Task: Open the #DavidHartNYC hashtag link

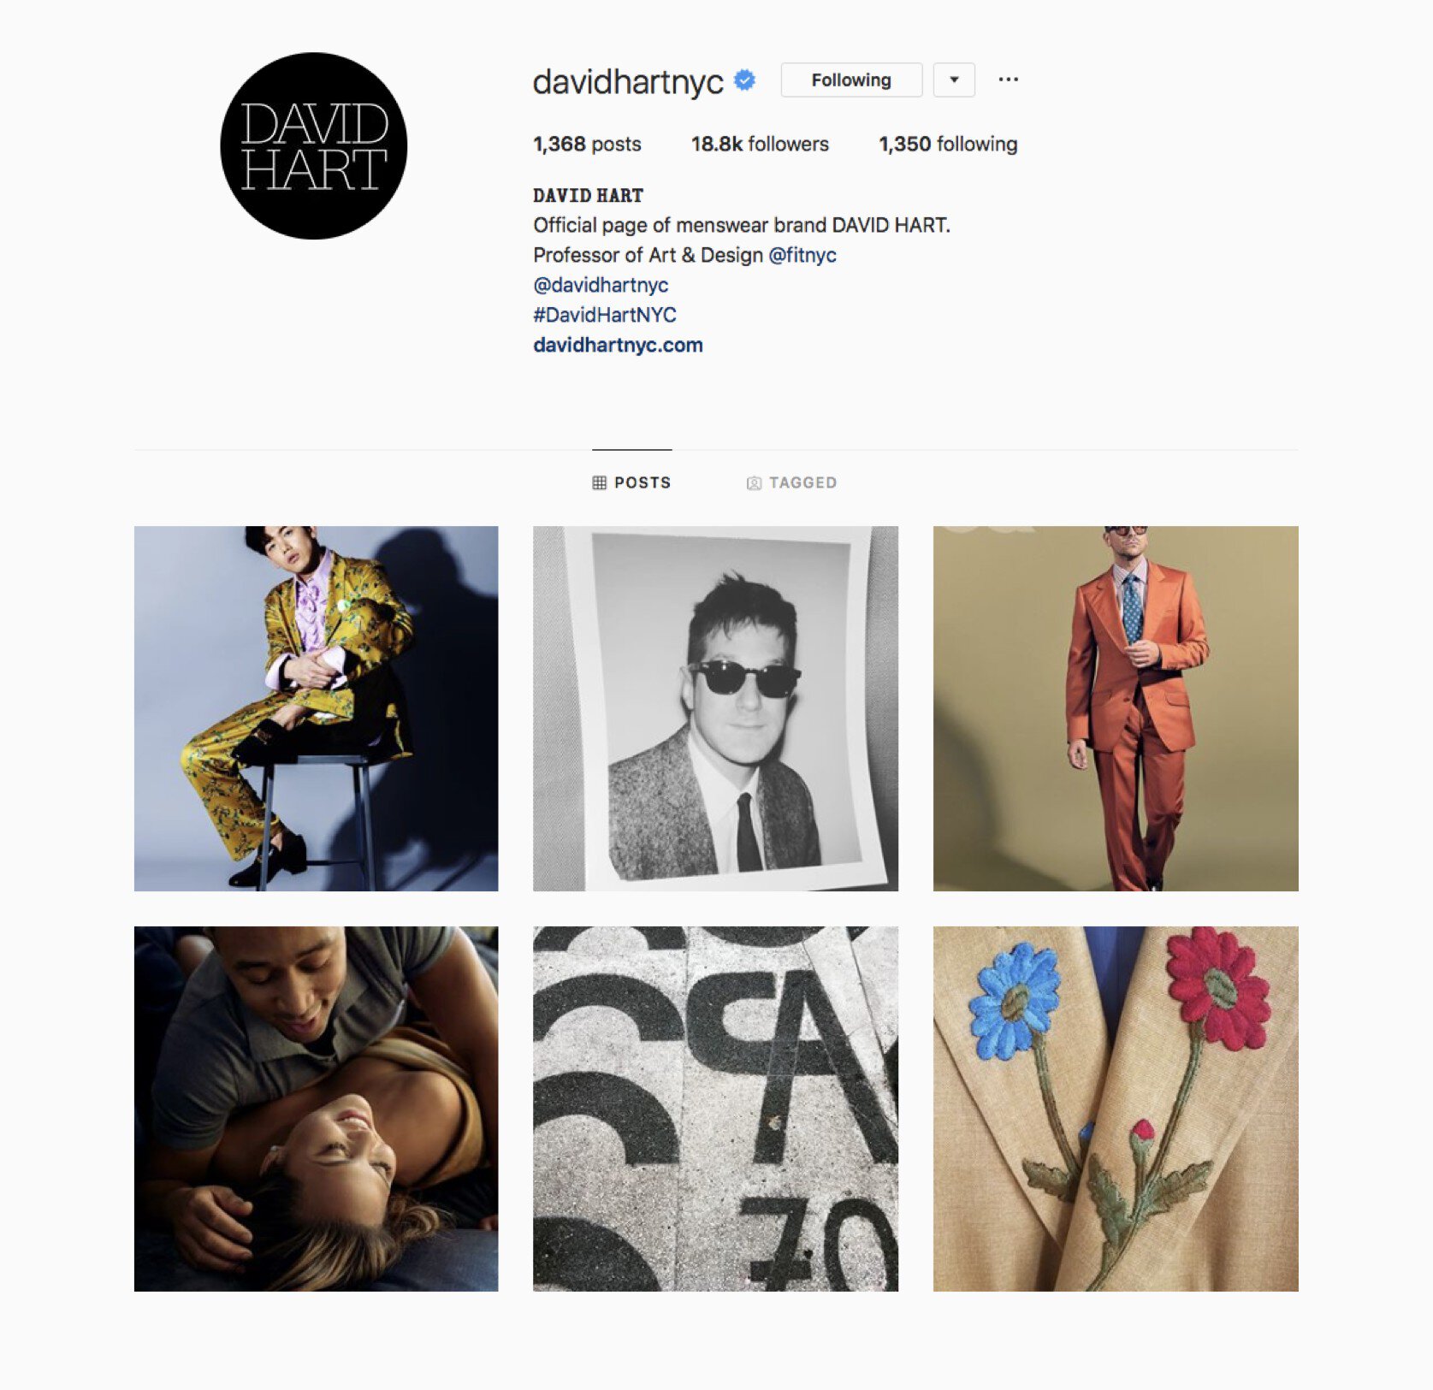Action: point(605,315)
